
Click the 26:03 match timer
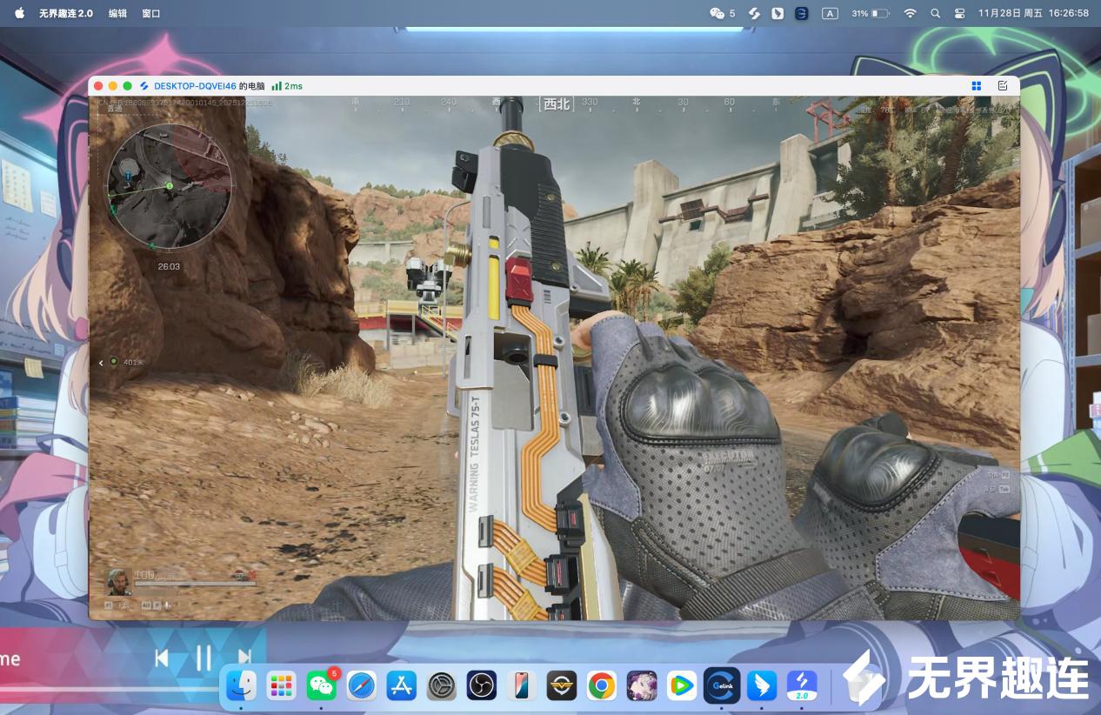(x=169, y=266)
